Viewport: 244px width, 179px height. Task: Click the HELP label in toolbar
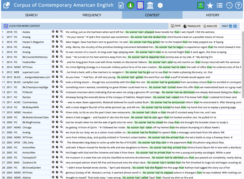pyautogui.click(x=225, y=26)
